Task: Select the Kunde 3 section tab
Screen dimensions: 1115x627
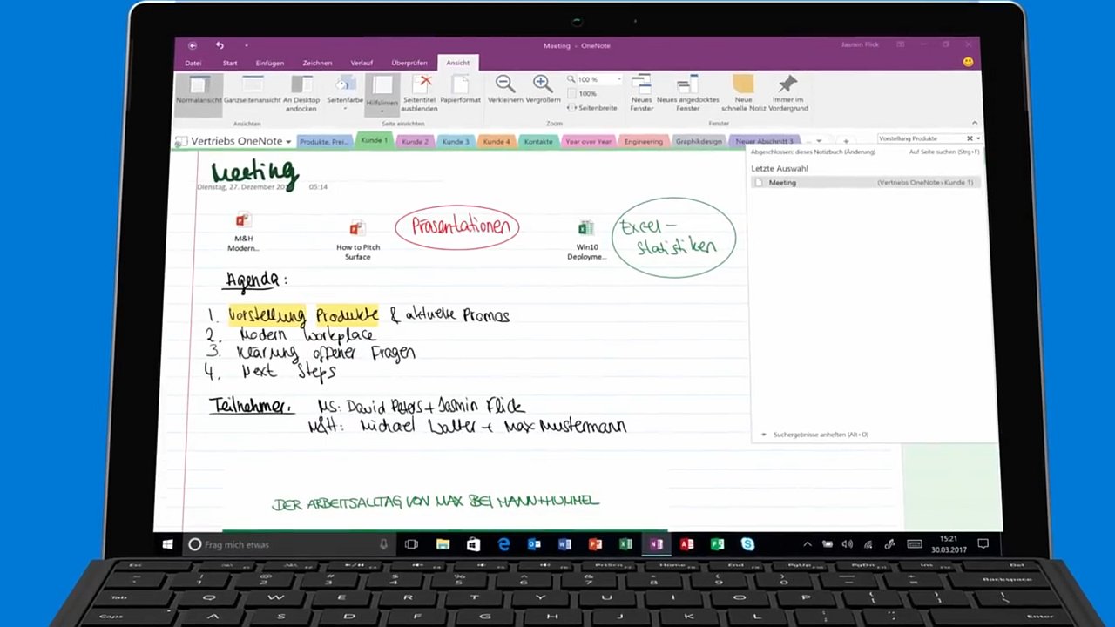Action: tap(455, 141)
